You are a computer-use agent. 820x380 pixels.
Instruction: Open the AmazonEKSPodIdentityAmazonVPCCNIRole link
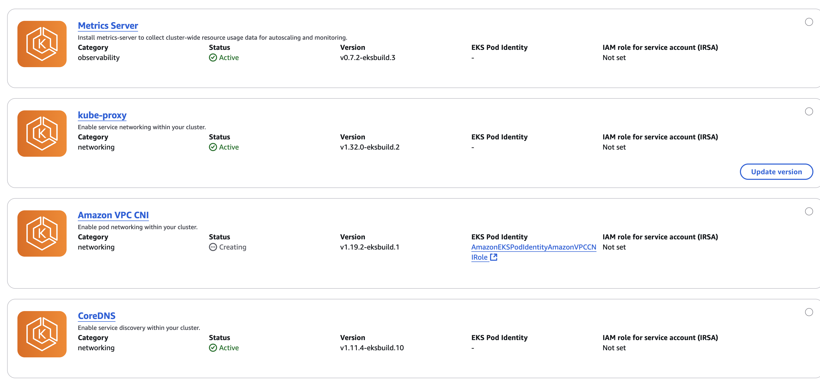coord(534,252)
